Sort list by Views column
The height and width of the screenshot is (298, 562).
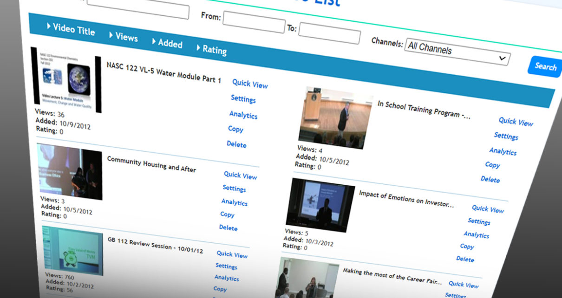123,36
